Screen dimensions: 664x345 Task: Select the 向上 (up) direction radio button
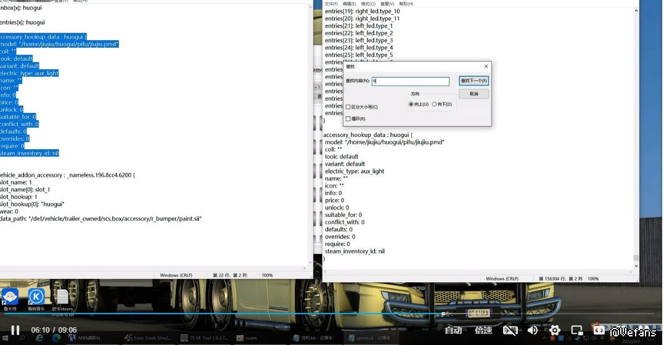click(x=411, y=105)
